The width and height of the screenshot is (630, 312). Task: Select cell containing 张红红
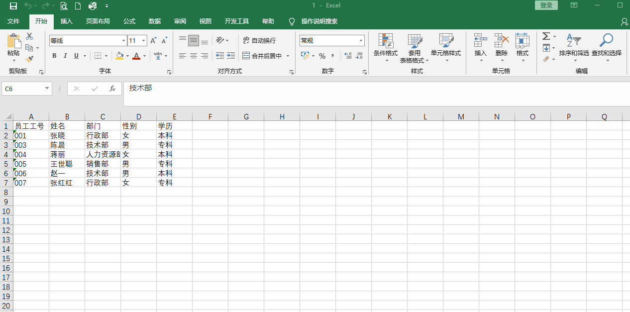point(67,183)
